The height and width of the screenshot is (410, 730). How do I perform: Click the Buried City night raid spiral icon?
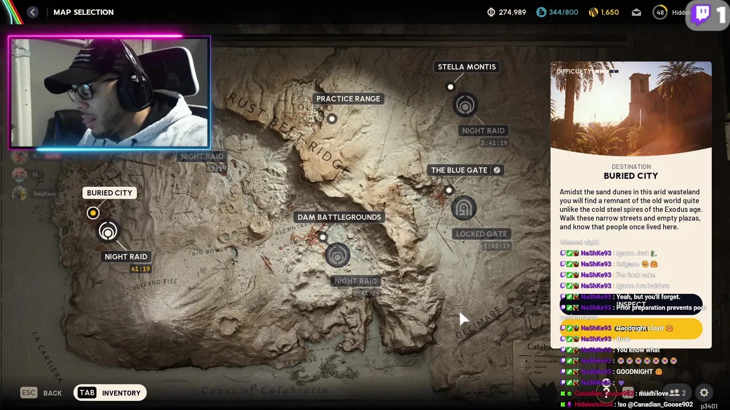[108, 232]
